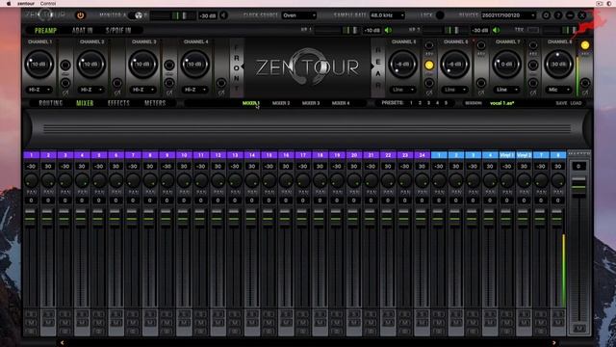Mute purple mixer channel 1

31,323
